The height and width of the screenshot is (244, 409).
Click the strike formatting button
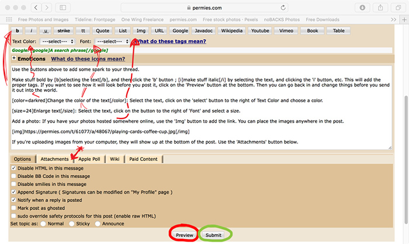[x=64, y=30]
